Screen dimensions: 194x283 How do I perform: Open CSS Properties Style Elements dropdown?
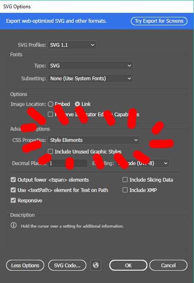[93, 140]
